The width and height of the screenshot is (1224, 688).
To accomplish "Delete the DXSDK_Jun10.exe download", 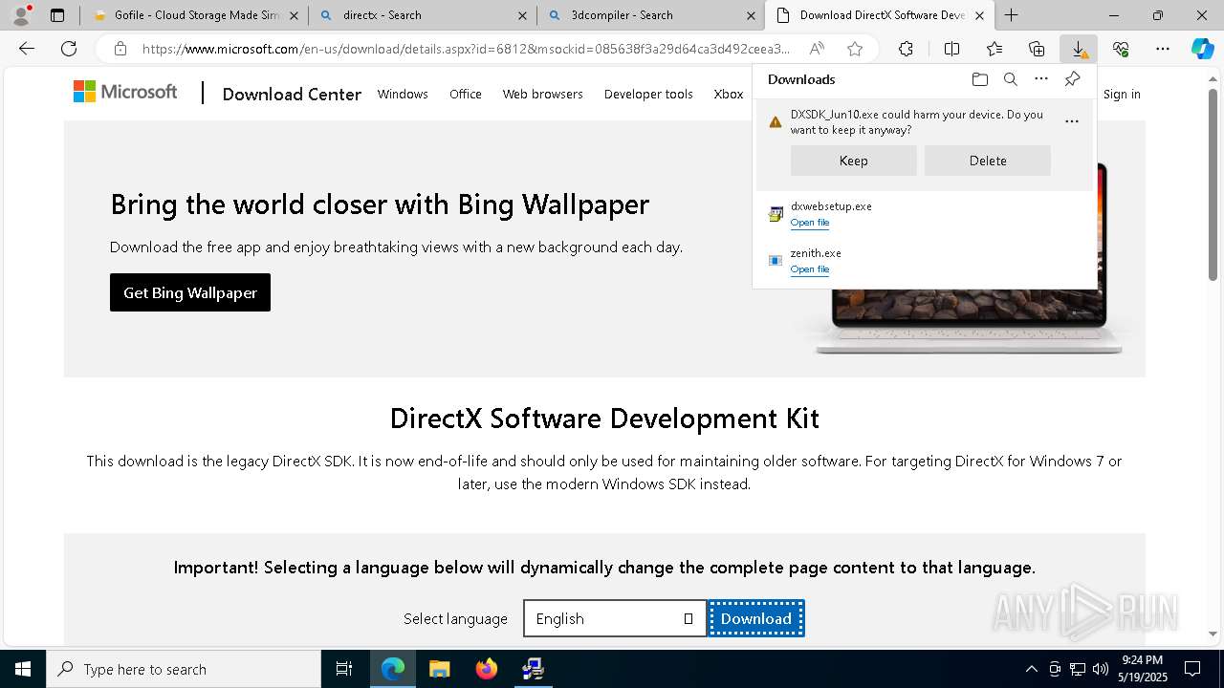I will coord(988,161).
